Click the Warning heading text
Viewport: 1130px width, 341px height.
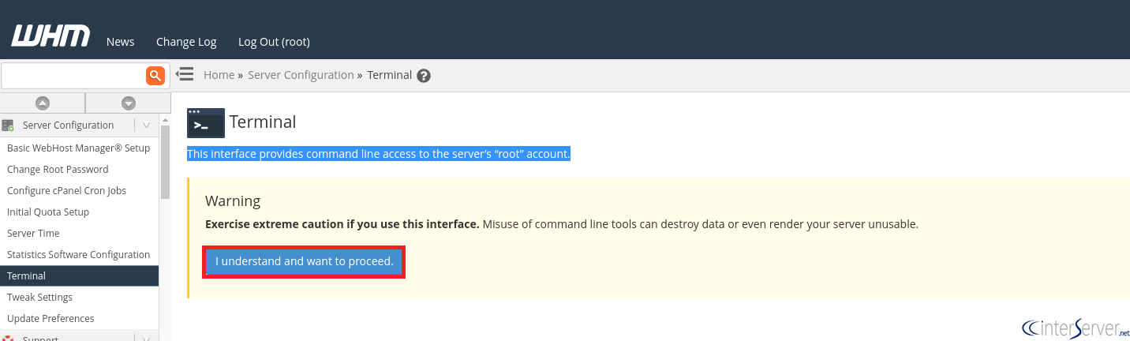(233, 201)
